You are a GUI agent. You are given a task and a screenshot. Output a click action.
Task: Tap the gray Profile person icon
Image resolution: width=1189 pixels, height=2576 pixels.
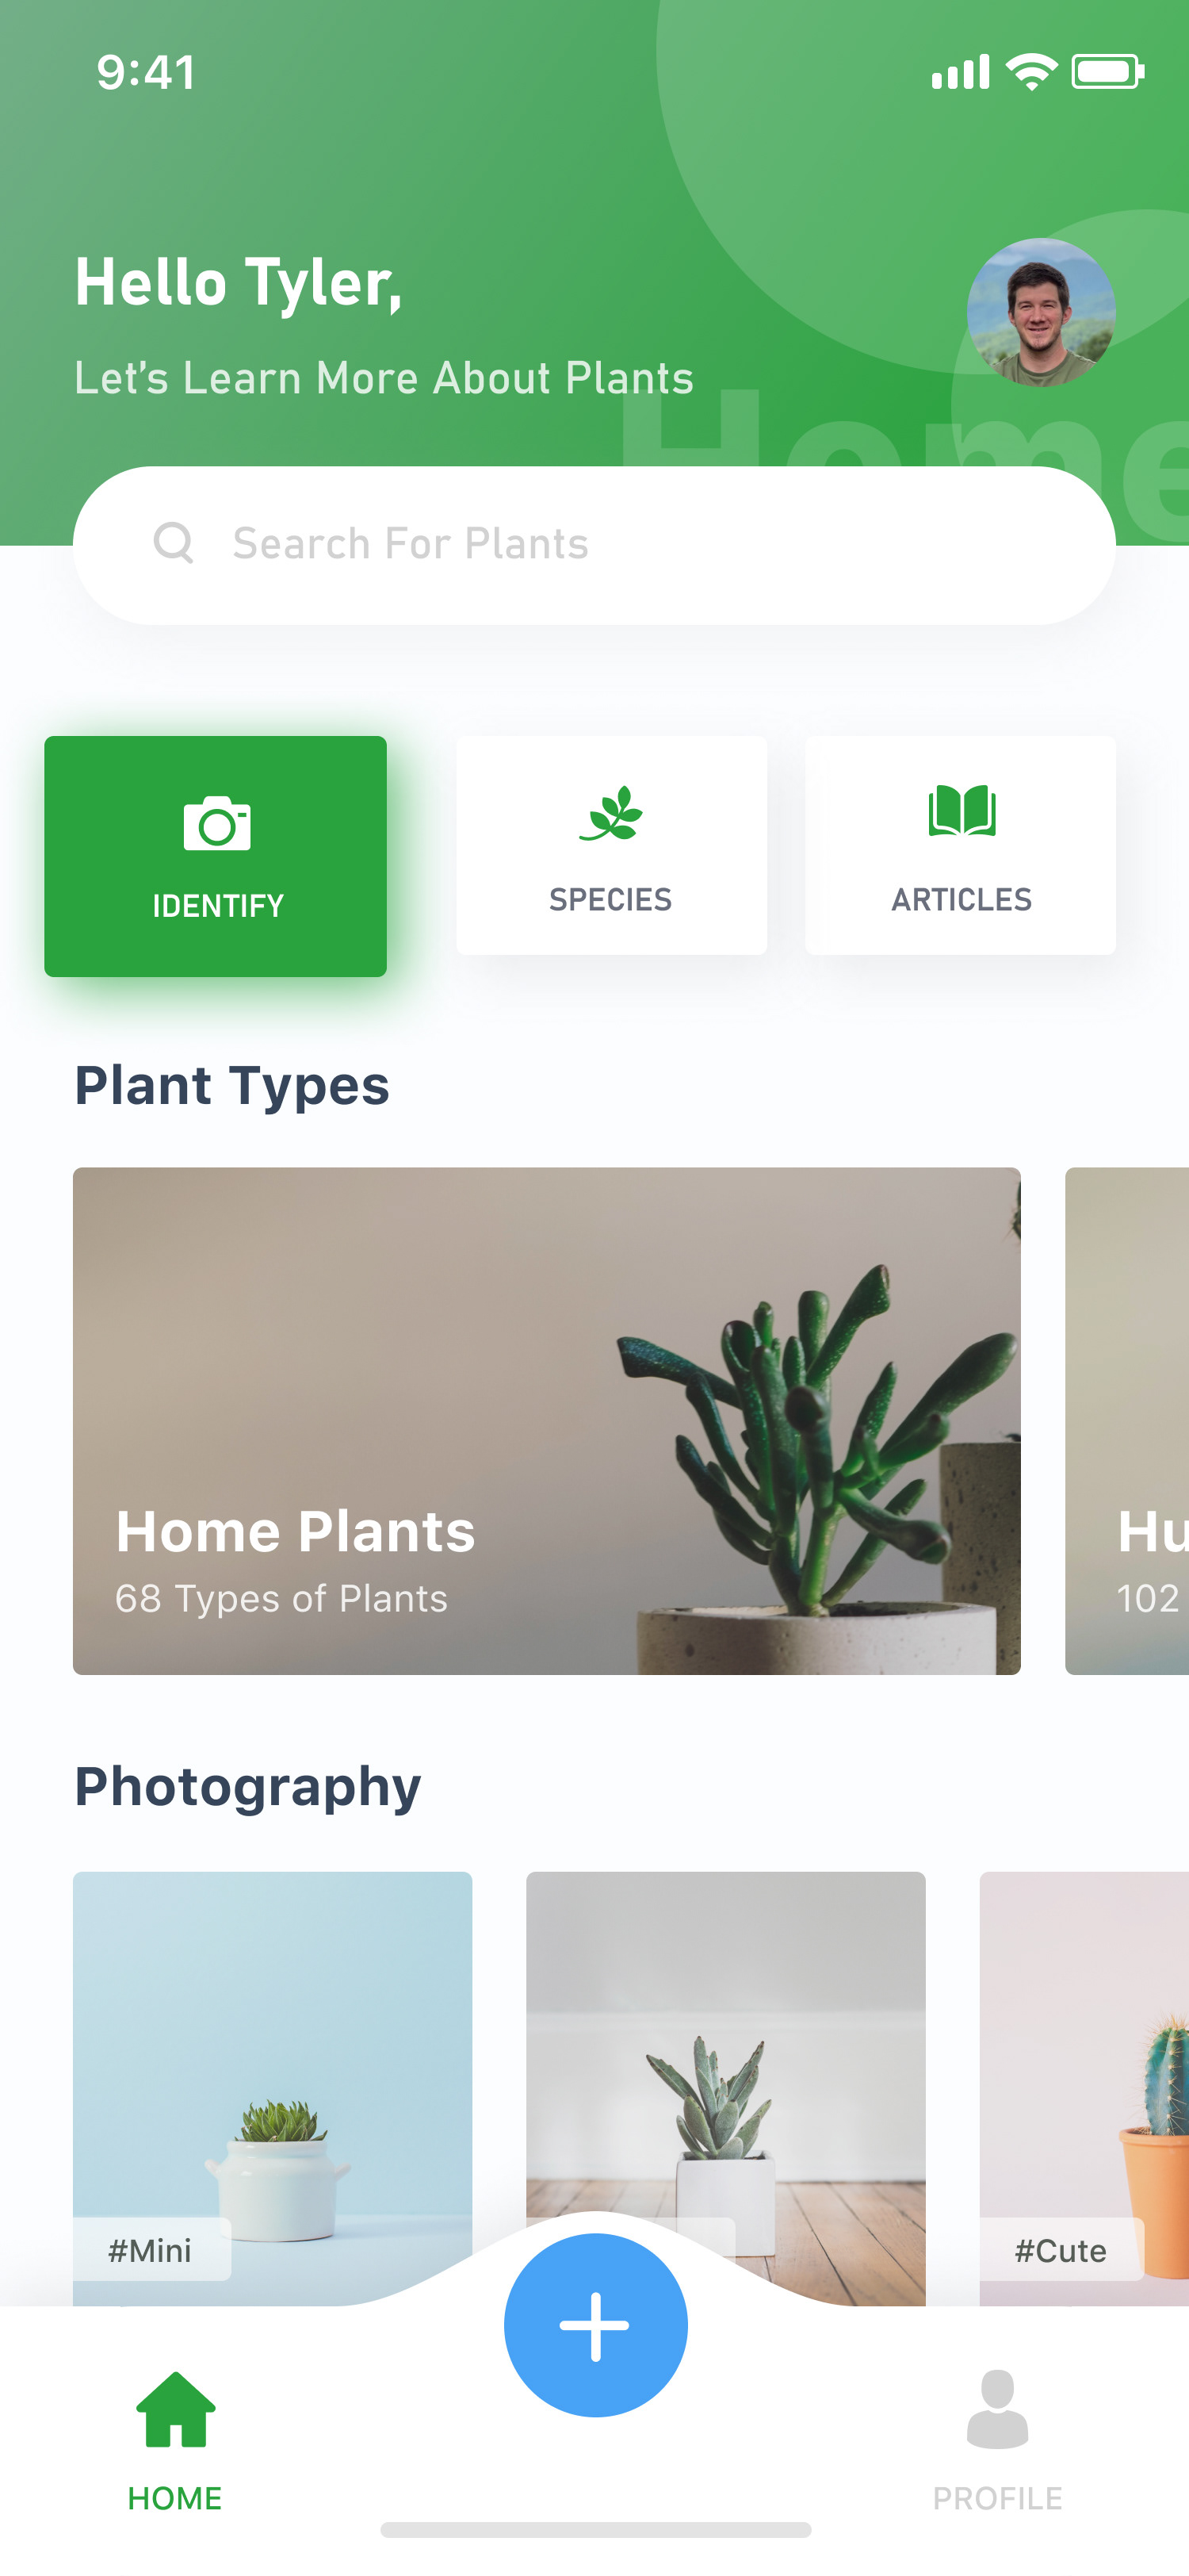997,2410
